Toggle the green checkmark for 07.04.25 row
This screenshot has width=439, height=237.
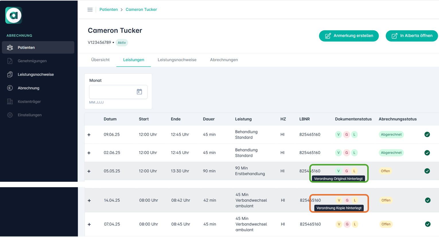click(428, 224)
